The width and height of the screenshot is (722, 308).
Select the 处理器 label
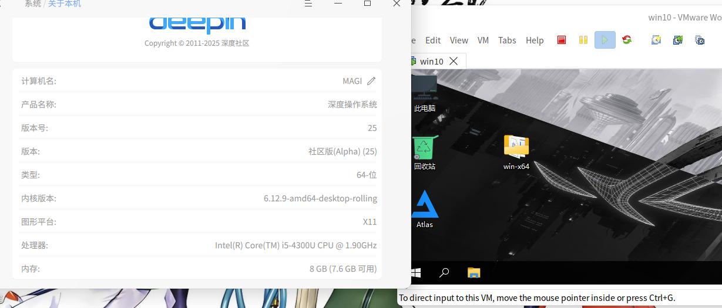pyautogui.click(x=35, y=245)
